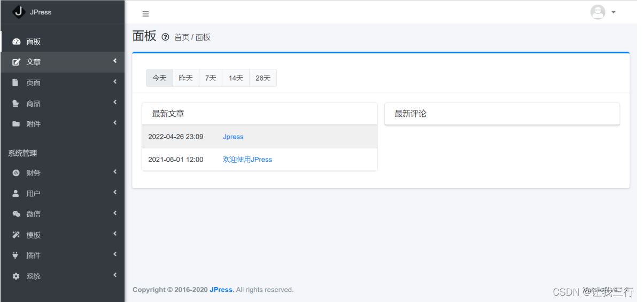Image resolution: width=642 pixels, height=302 pixels.
Task: Expand the 插件 menu chevron
Action: (x=115, y=255)
